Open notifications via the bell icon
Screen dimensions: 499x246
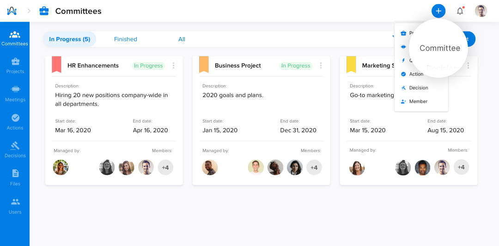(460, 11)
